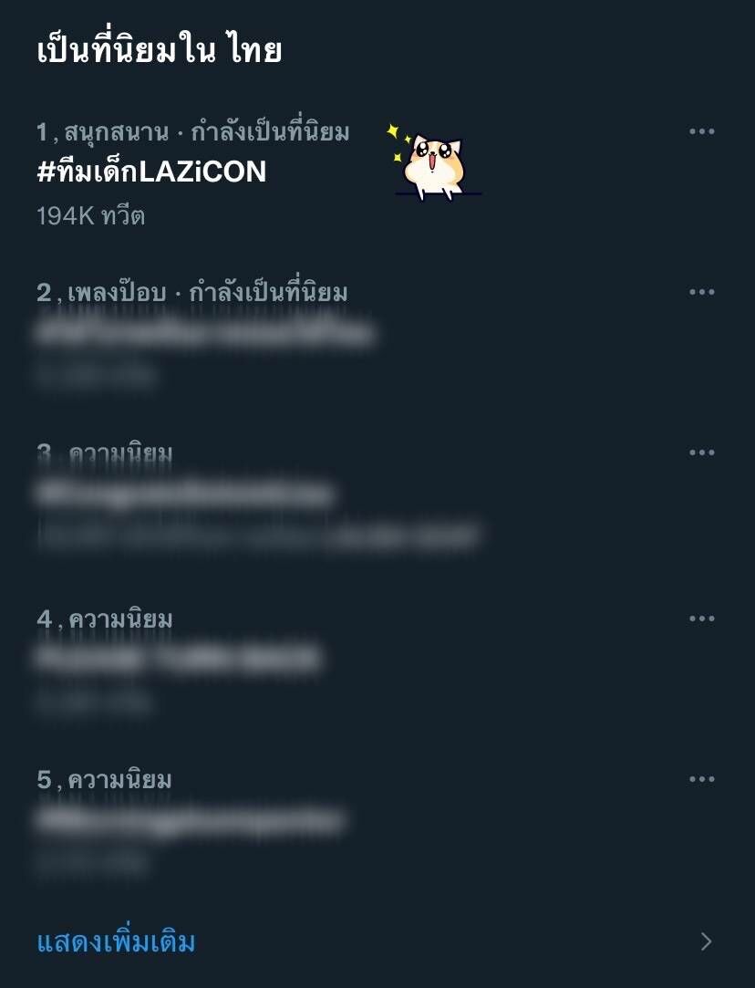Open the three-dot menu on trend 2
The height and width of the screenshot is (988, 755).
(x=701, y=292)
